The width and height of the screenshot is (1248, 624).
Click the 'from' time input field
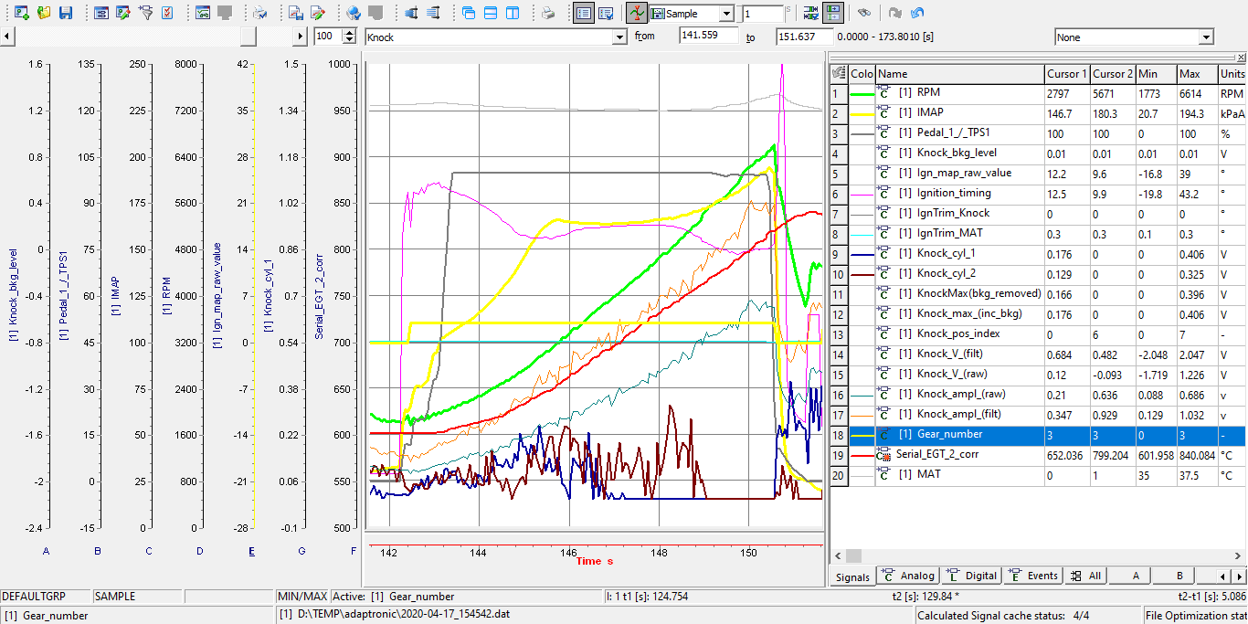point(708,36)
